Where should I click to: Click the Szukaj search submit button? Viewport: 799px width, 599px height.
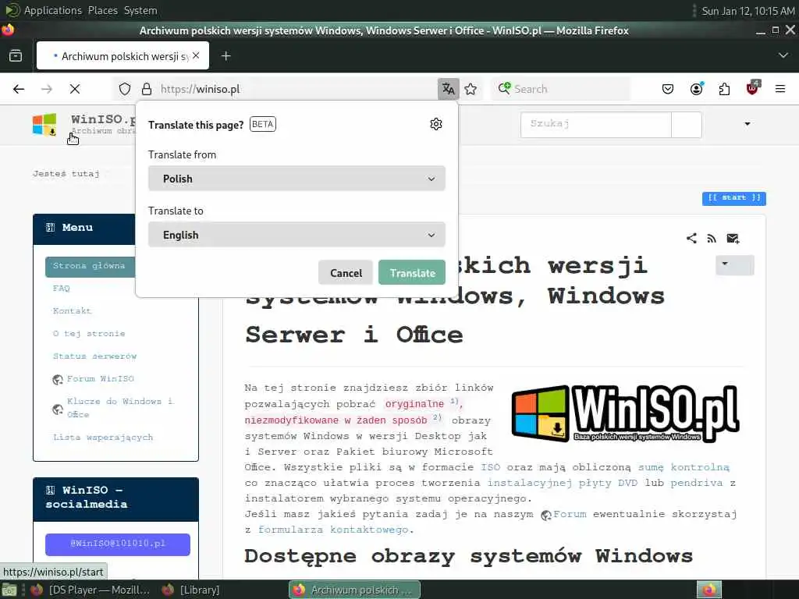pyautogui.click(x=687, y=125)
